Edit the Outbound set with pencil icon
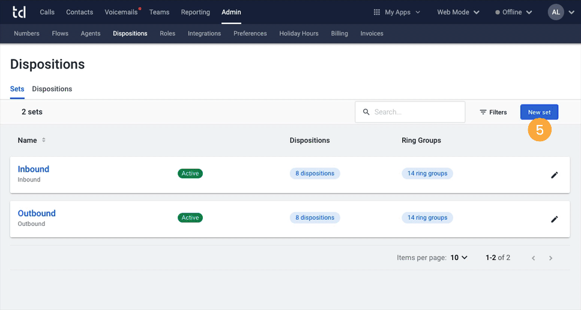 tap(554, 219)
